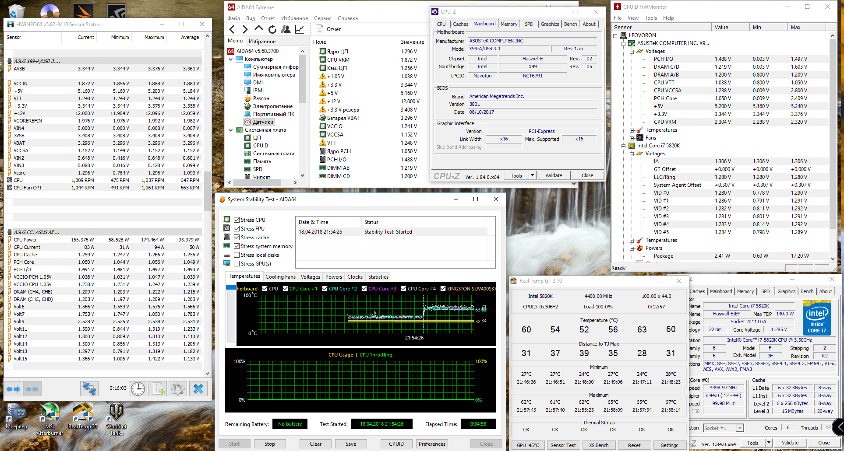Select Электропитание in the AIDA64 tree
Image resolution: width=844 pixels, height=451 pixels.
pyautogui.click(x=273, y=106)
